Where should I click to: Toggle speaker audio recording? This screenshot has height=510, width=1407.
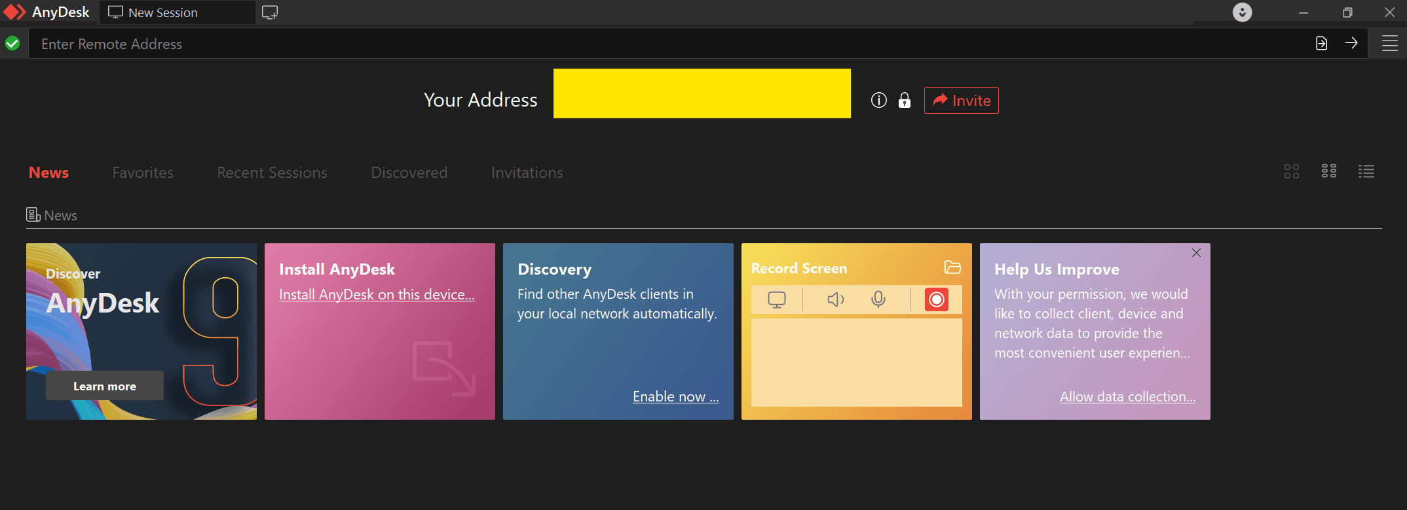point(836,299)
